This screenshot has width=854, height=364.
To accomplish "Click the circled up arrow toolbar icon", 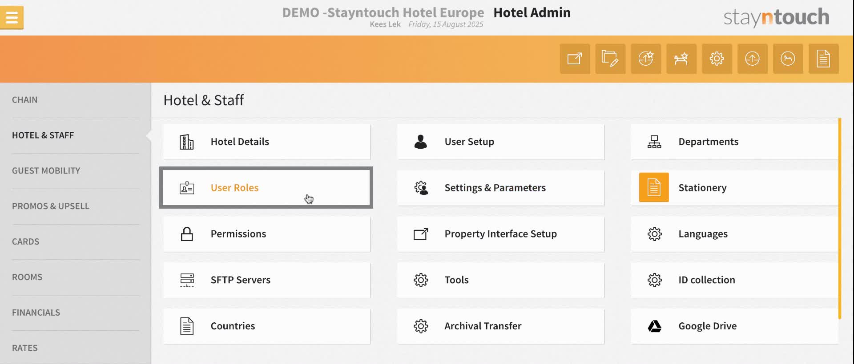I will point(753,59).
